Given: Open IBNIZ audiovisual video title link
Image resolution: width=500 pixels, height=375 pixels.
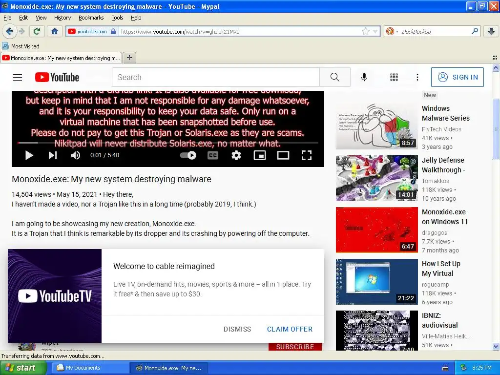Looking at the screenshot, I should pyautogui.click(x=440, y=320).
